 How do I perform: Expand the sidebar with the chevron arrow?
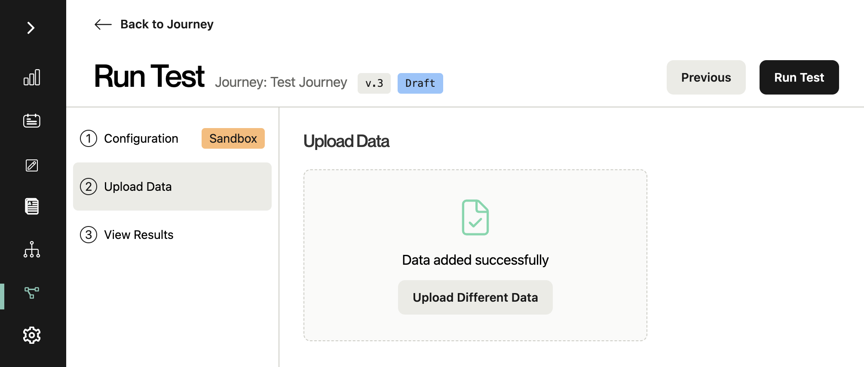(x=31, y=28)
